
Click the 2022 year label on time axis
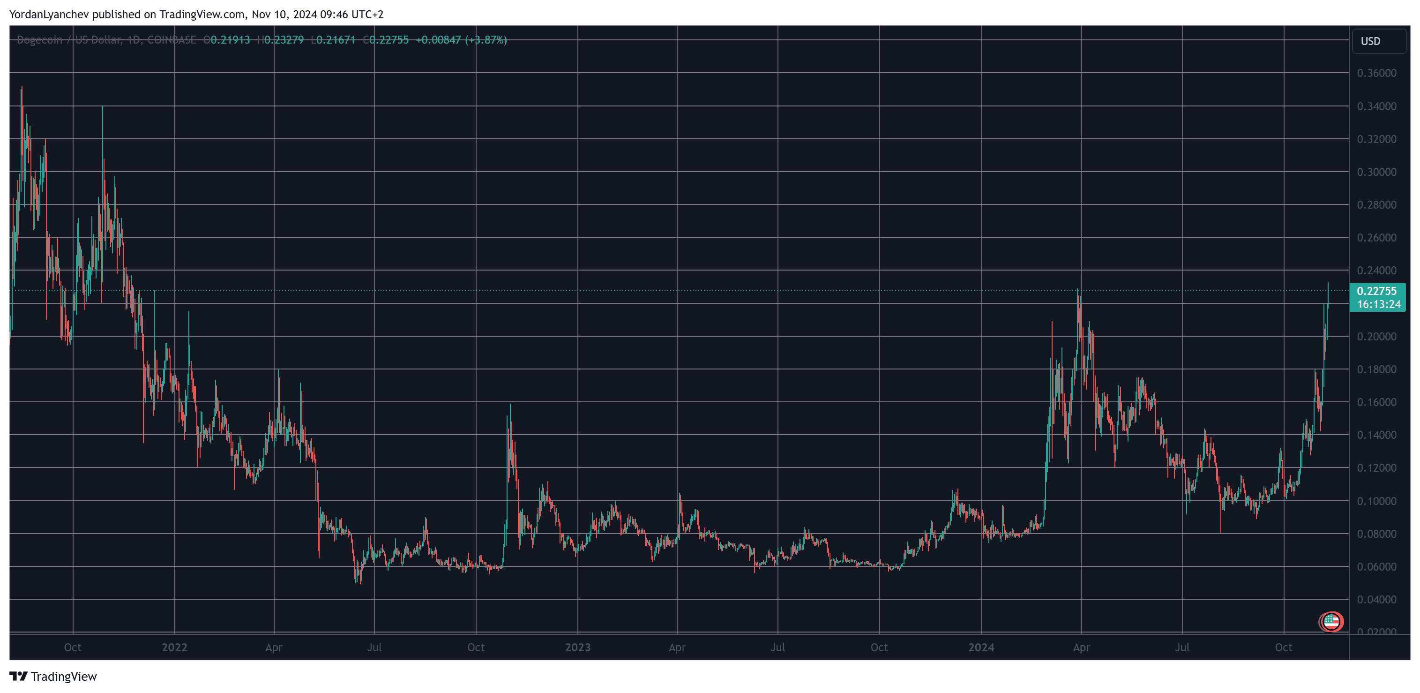pos(174,647)
